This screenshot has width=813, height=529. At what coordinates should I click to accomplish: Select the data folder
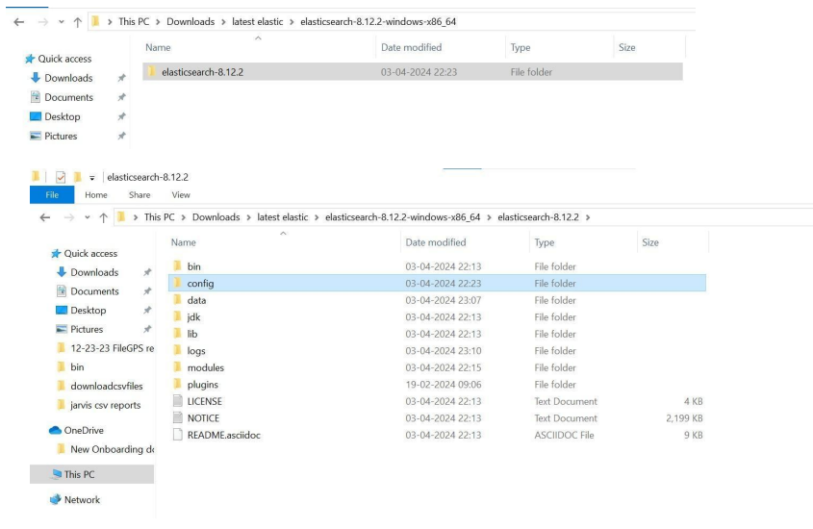[437, 300]
